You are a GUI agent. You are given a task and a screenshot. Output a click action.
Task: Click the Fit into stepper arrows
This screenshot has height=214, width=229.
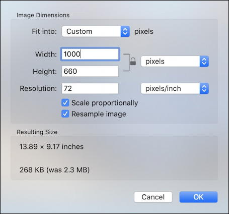click(125, 31)
